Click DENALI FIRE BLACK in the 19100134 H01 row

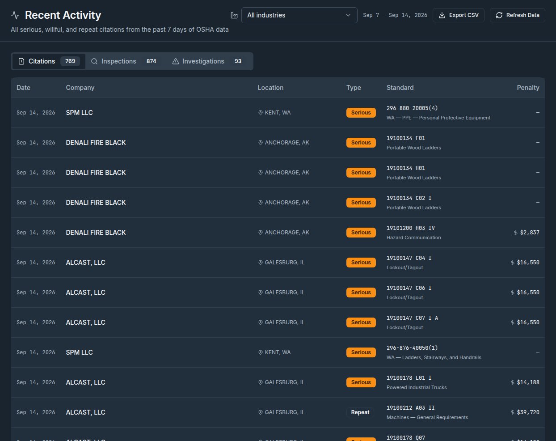click(96, 173)
